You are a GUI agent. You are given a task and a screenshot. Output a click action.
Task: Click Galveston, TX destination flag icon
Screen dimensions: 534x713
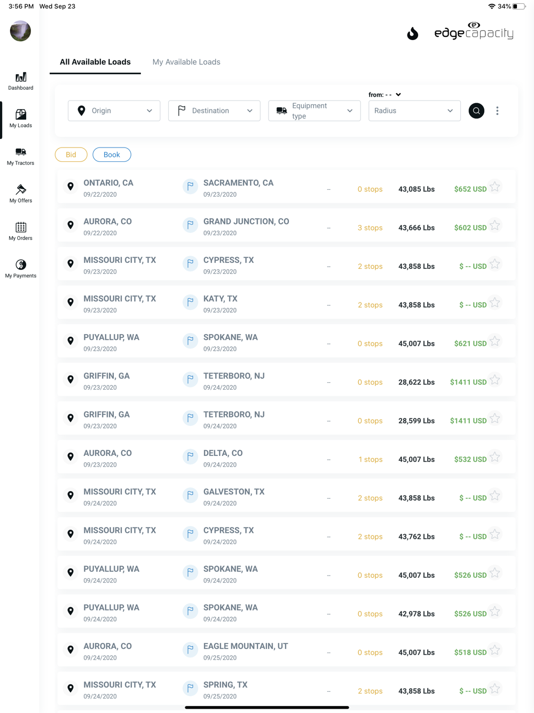click(190, 495)
